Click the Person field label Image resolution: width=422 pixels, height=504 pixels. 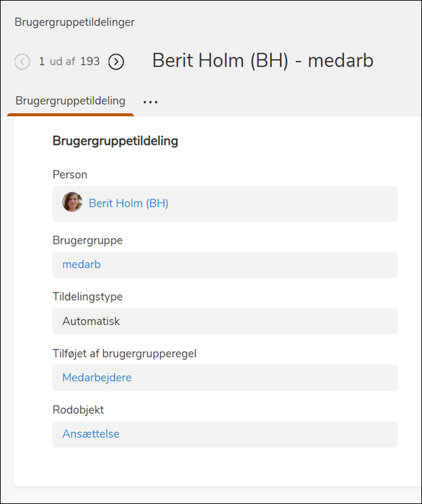(x=70, y=175)
